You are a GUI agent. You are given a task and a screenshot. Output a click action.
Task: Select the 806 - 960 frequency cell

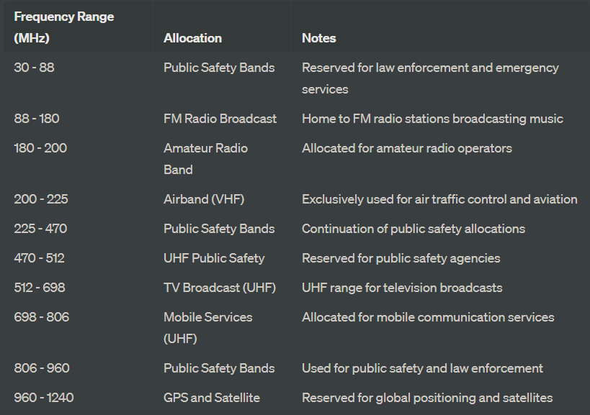pyautogui.click(x=42, y=368)
